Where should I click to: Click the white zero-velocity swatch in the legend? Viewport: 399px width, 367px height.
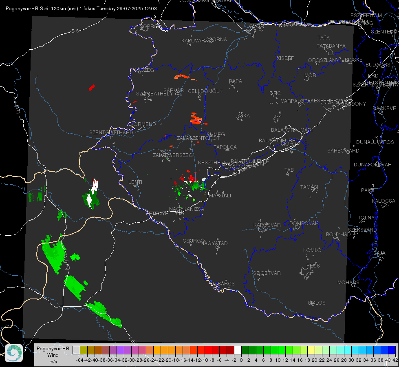(x=238, y=350)
